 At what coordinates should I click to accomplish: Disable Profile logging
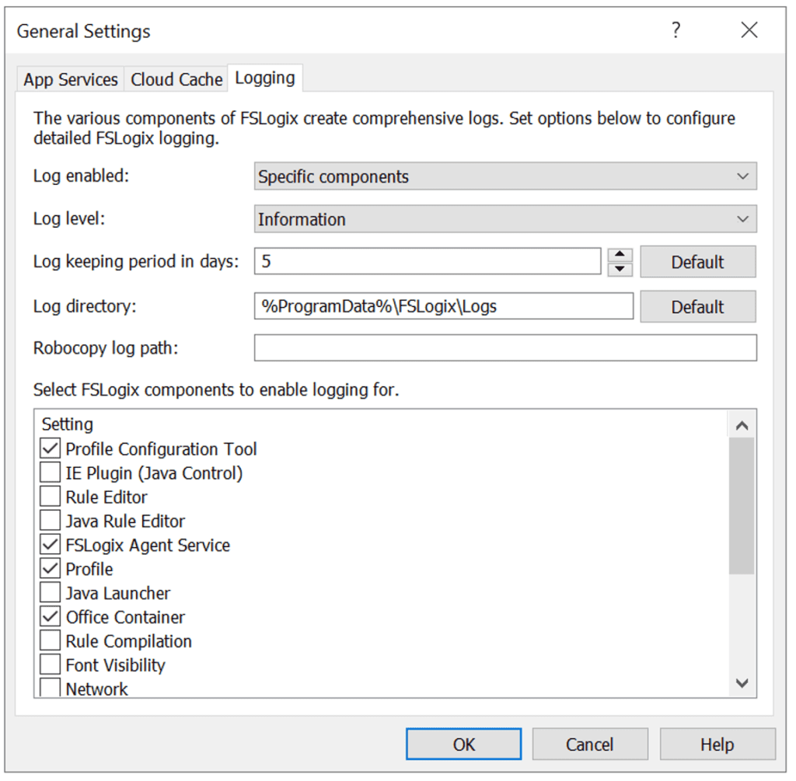[50, 568]
